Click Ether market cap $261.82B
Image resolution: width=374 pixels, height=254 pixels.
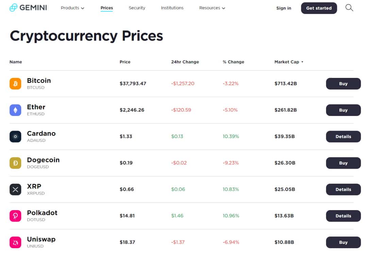click(x=286, y=110)
